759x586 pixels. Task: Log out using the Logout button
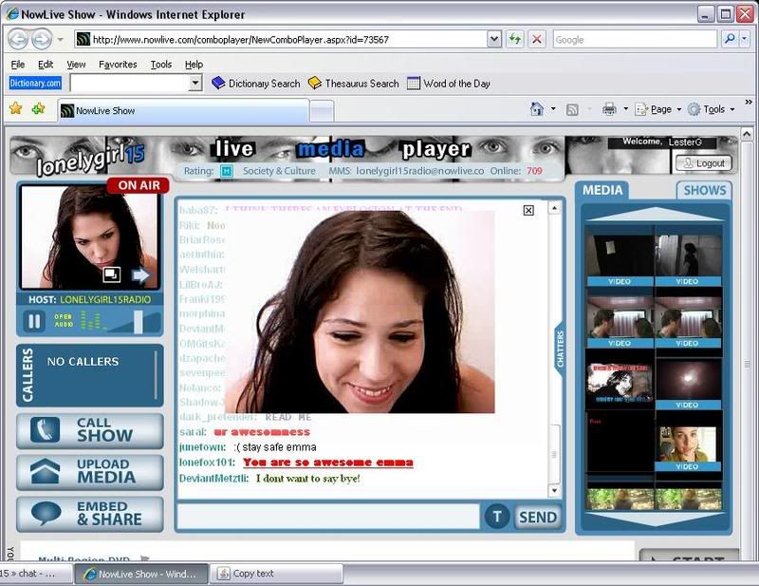(x=704, y=163)
